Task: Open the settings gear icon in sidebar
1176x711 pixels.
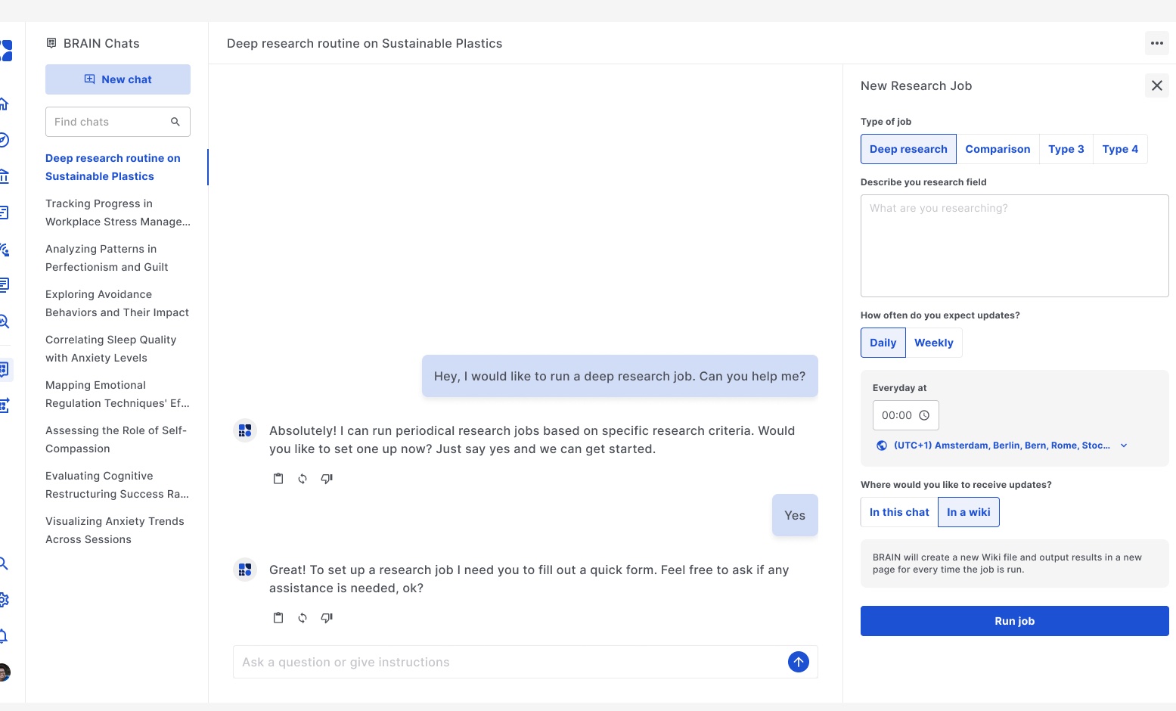Action: pos(4,600)
